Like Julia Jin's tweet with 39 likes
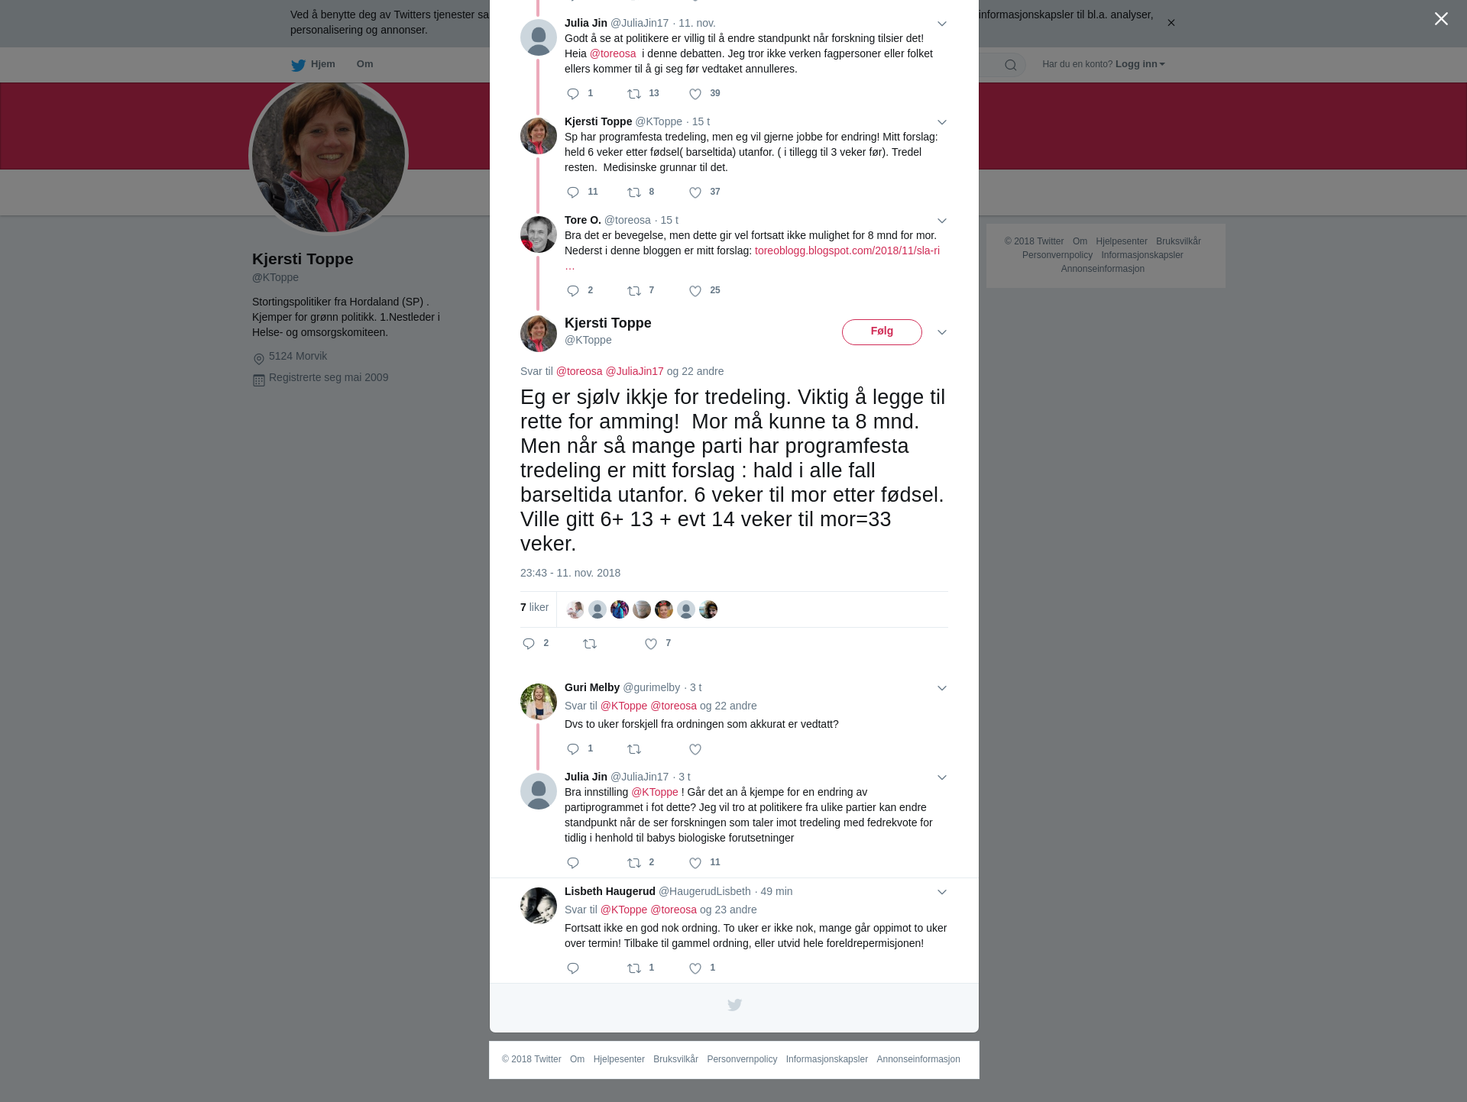The height and width of the screenshot is (1102, 1467). click(x=695, y=94)
